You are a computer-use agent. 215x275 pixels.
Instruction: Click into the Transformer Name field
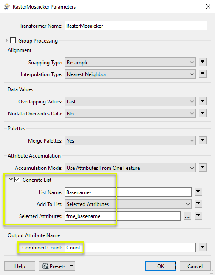coord(136,26)
